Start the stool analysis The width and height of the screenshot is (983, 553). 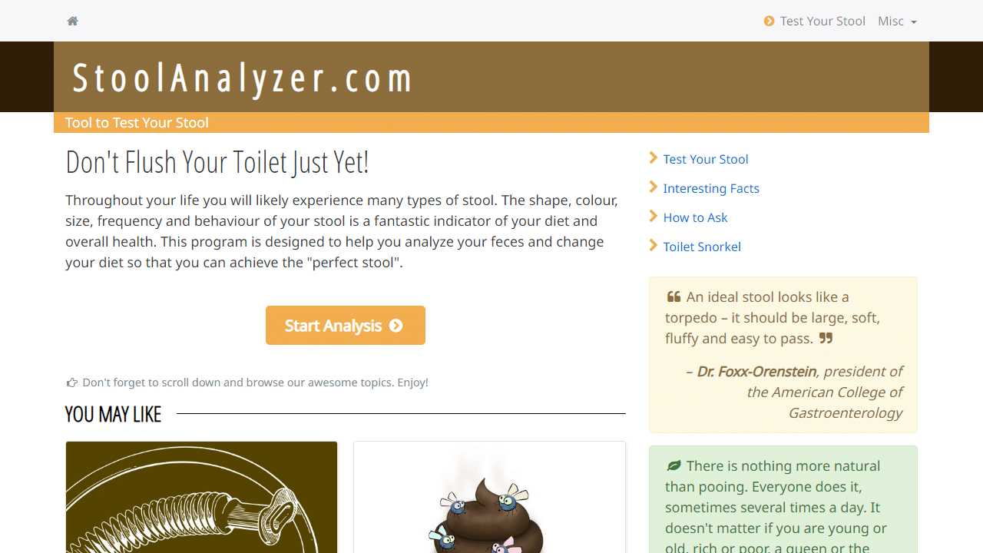pyautogui.click(x=346, y=326)
